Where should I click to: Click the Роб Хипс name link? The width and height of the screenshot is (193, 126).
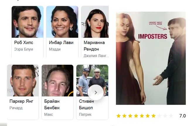[24, 42]
